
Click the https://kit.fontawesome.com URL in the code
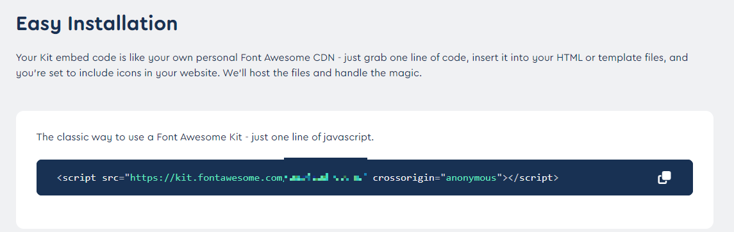206,178
